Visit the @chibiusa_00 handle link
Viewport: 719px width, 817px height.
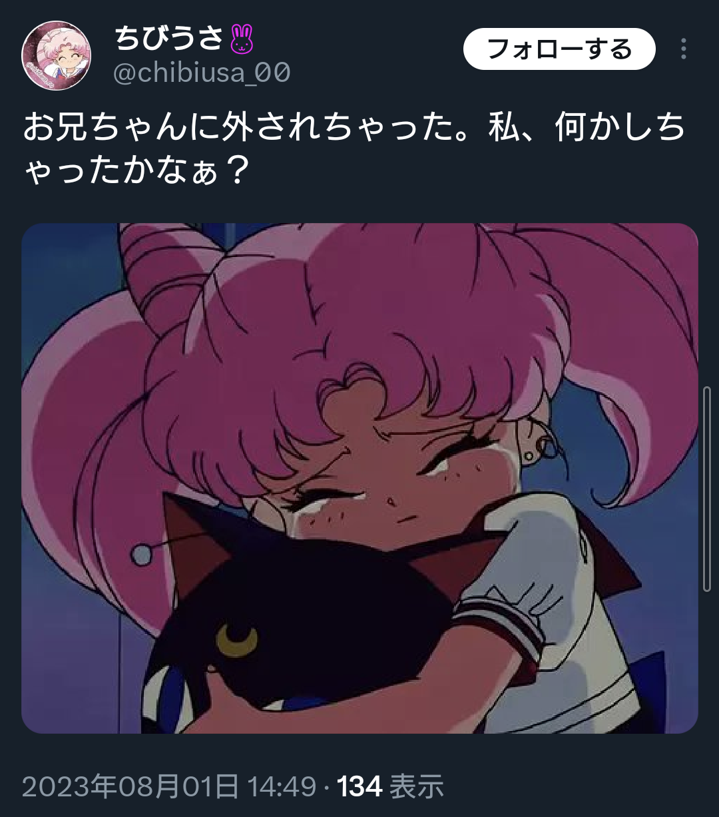click(202, 73)
